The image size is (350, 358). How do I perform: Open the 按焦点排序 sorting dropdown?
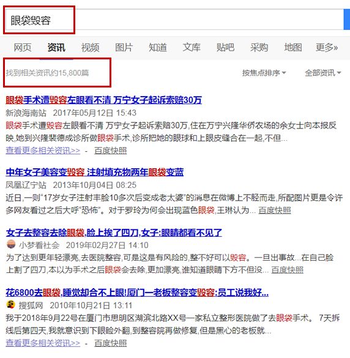click(264, 73)
